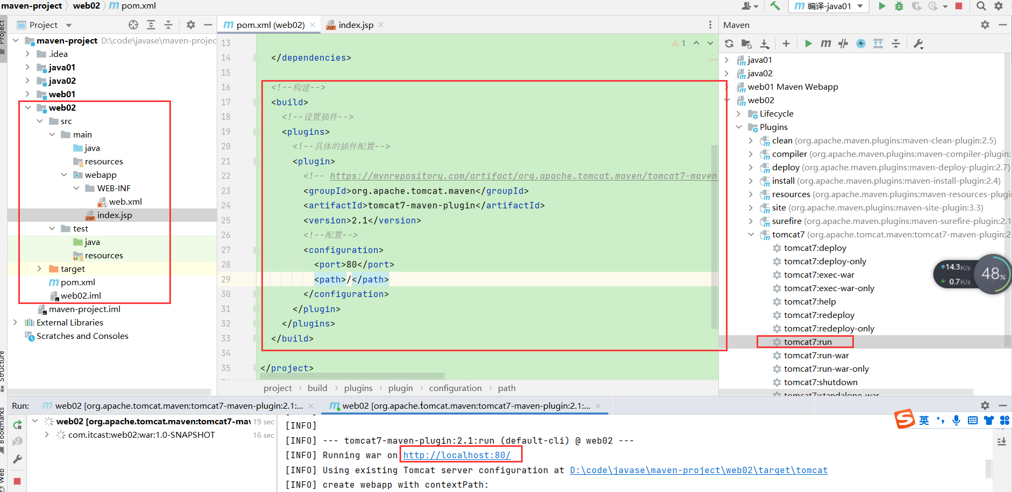Open localhost:80 link in console
Image resolution: width=1012 pixels, height=492 pixels.
pos(457,455)
